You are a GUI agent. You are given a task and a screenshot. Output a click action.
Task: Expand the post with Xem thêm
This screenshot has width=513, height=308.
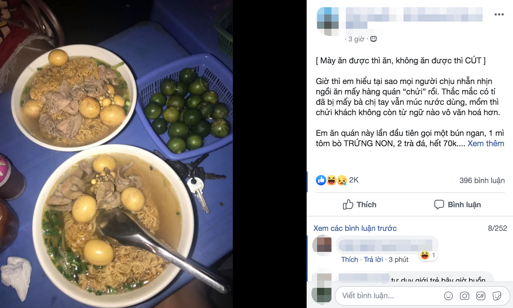(486, 143)
